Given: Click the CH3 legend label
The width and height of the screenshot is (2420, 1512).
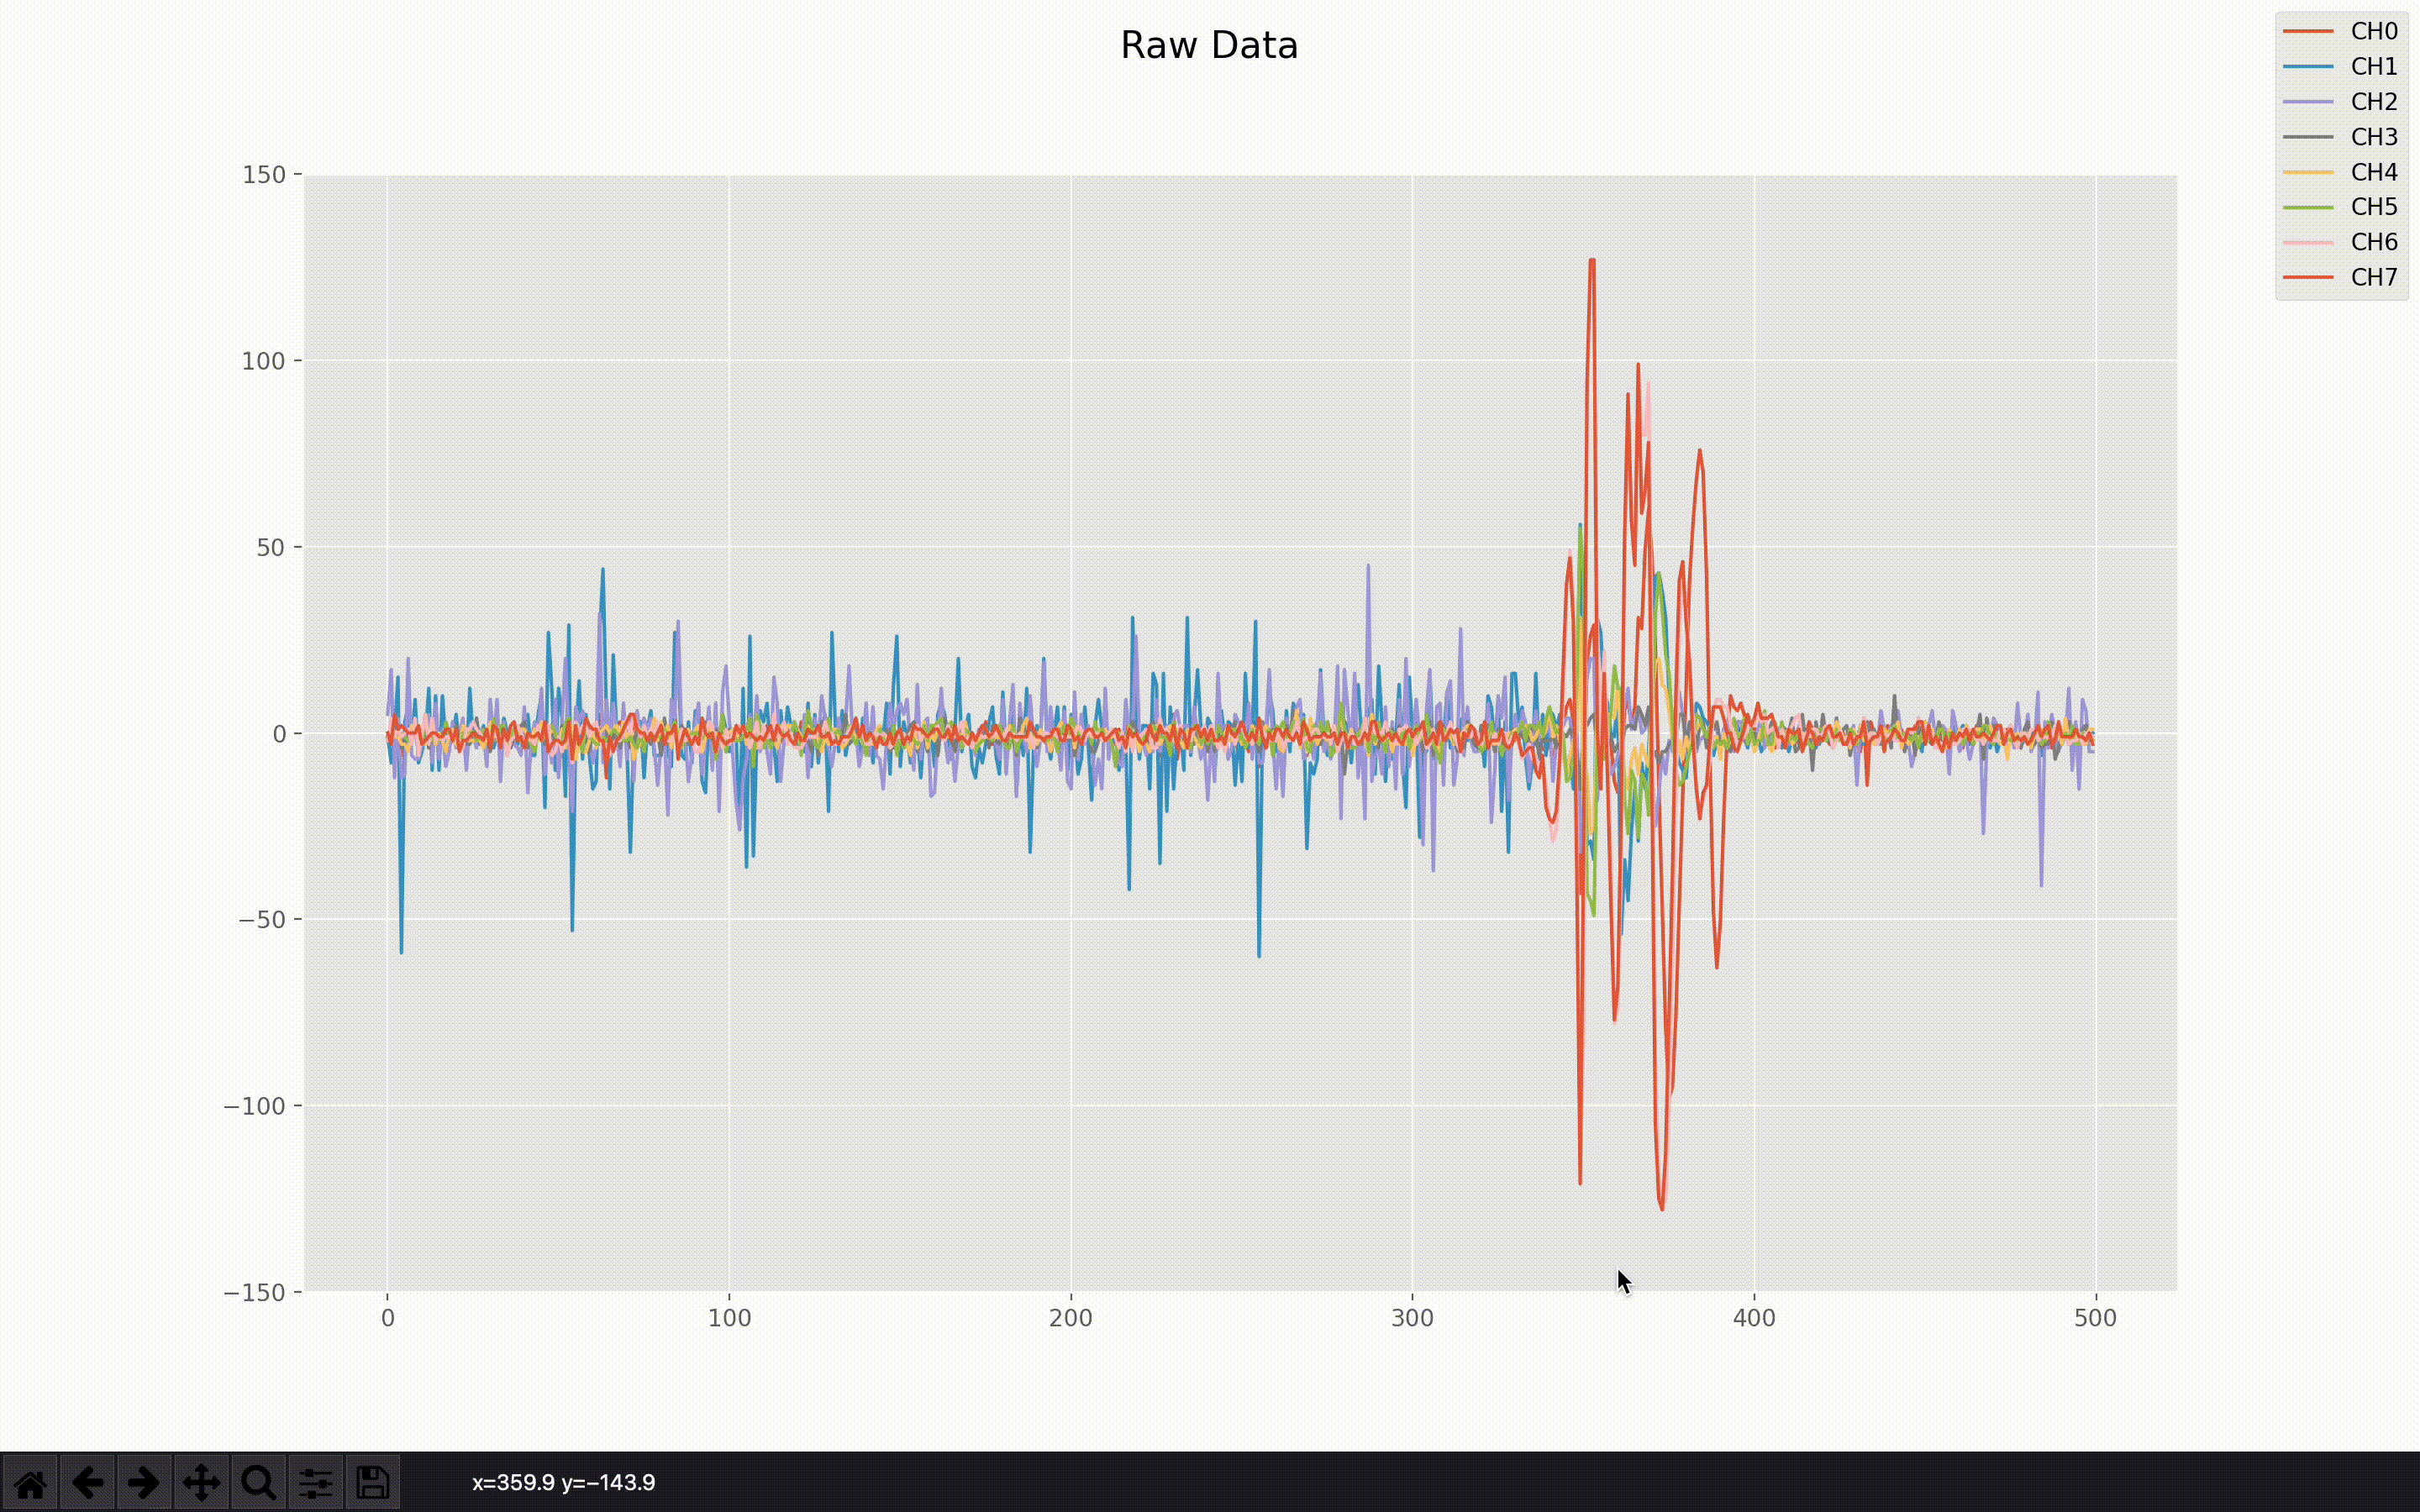Looking at the screenshot, I should point(2373,137).
